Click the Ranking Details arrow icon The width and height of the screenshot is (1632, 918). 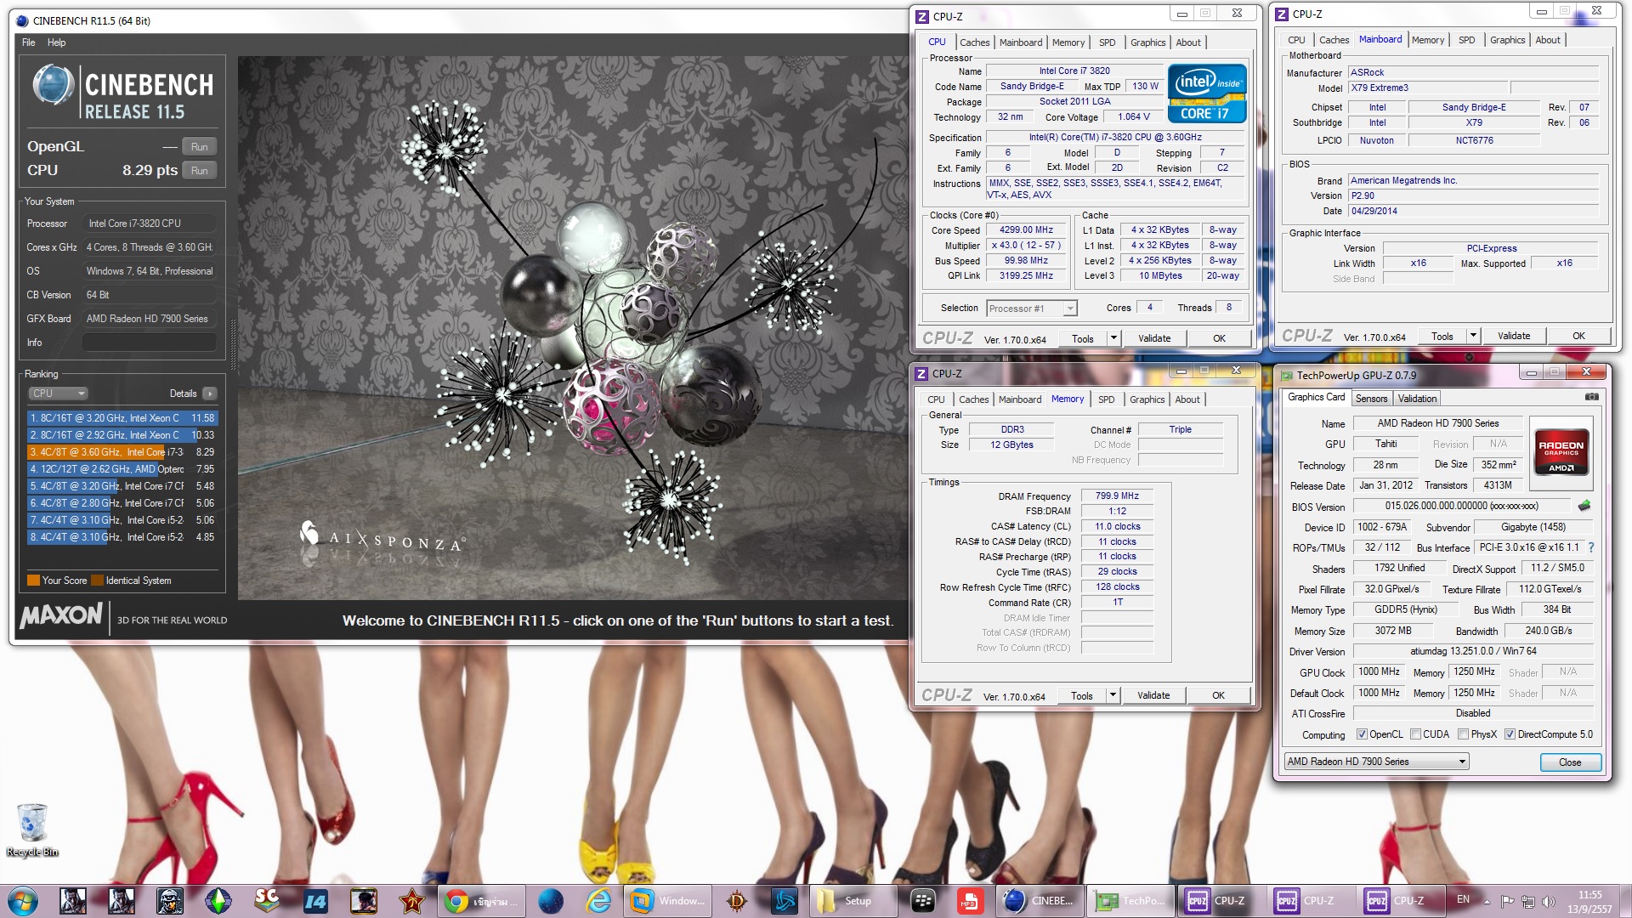210,394
